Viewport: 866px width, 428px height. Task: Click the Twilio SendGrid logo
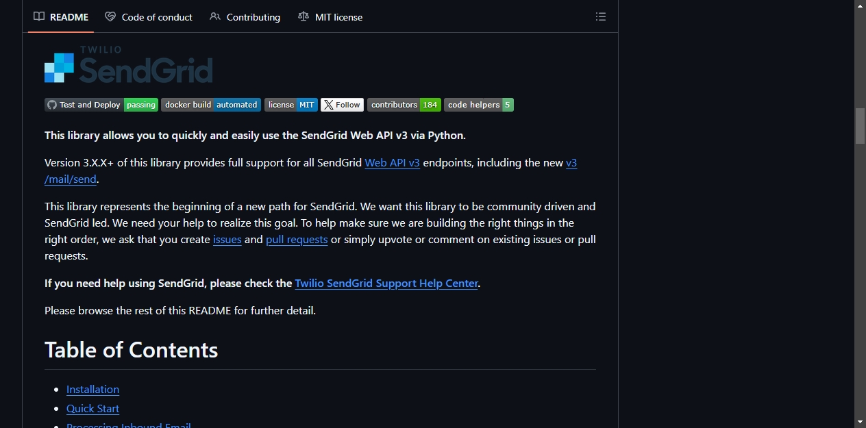129,64
